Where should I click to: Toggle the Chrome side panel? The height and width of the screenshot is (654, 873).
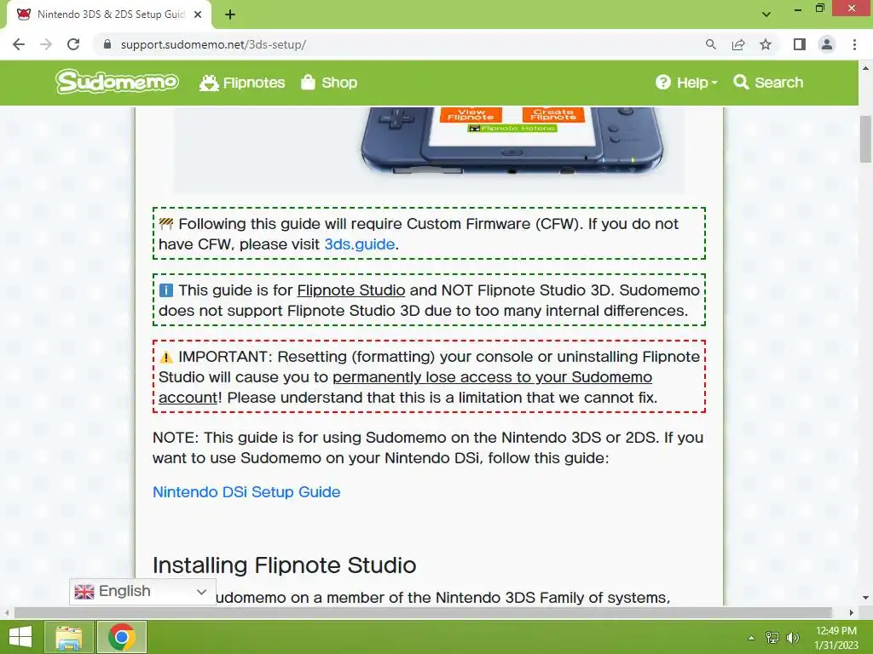click(x=800, y=44)
